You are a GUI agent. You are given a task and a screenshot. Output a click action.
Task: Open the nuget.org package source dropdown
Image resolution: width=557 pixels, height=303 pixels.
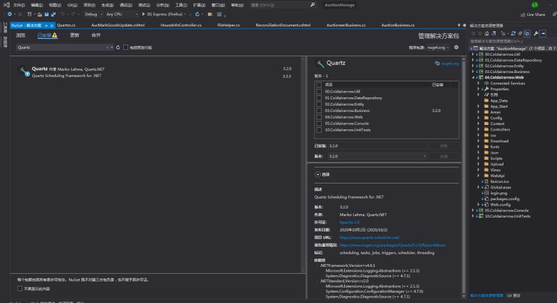click(x=438, y=47)
